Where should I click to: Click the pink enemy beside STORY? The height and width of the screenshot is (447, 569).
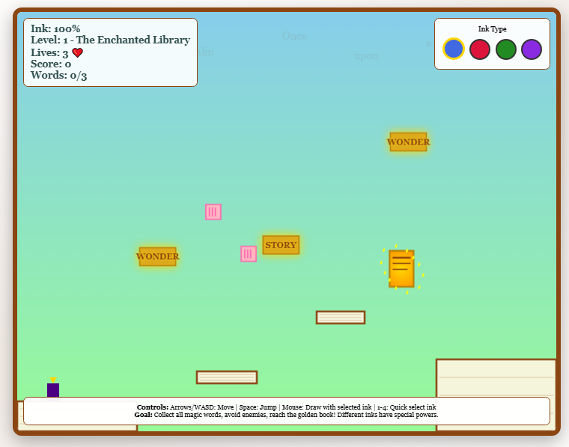pos(249,254)
